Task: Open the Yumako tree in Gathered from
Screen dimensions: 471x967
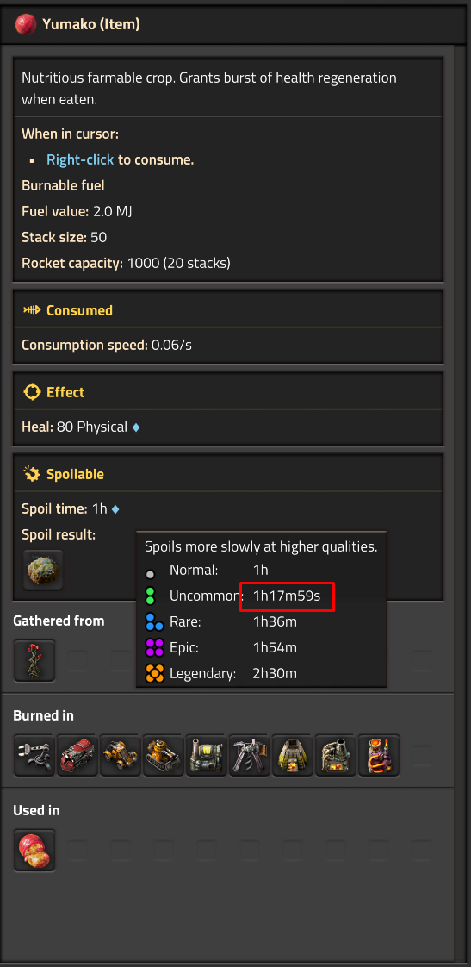Action: click(x=34, y=660)
